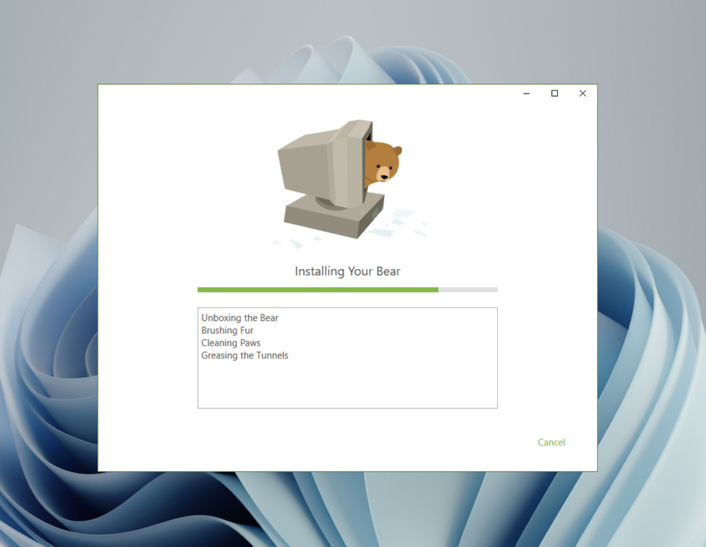
Task: Select the 'Unboxing the Bear' log entry
Action: click(x=239, y=318)
